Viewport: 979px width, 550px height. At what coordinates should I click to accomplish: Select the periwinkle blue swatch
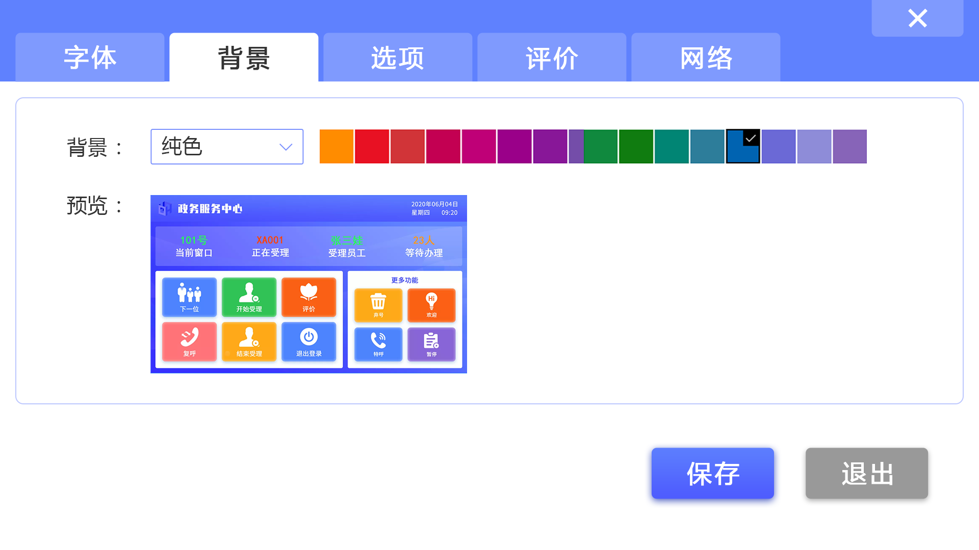coord(779,147)
